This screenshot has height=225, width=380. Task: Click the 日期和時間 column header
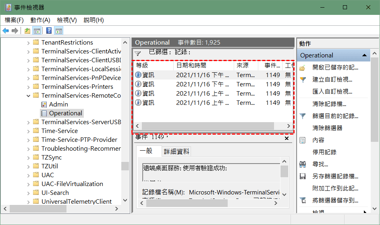(191, 65)
